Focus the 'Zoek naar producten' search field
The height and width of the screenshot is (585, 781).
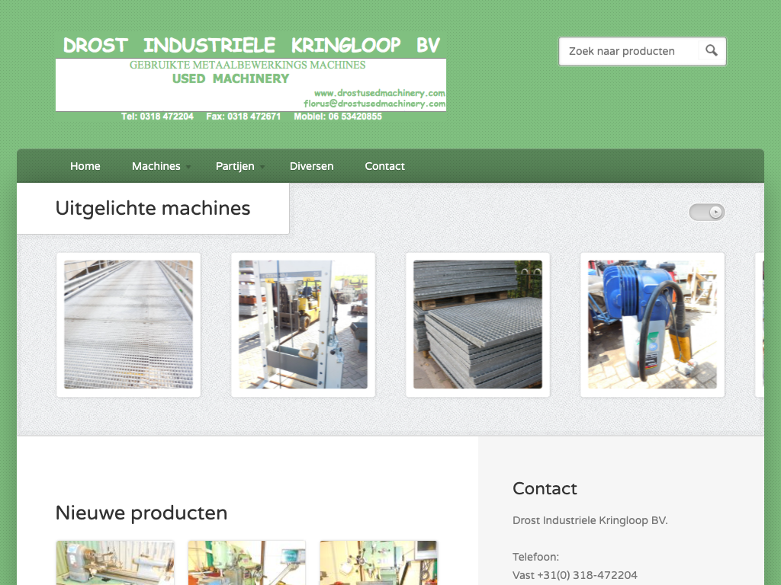[628, 51]
